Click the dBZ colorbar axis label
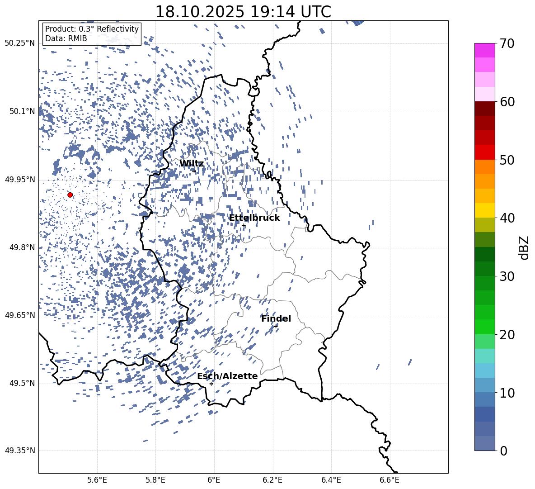 pyautogui.click(x=525, y=247)
